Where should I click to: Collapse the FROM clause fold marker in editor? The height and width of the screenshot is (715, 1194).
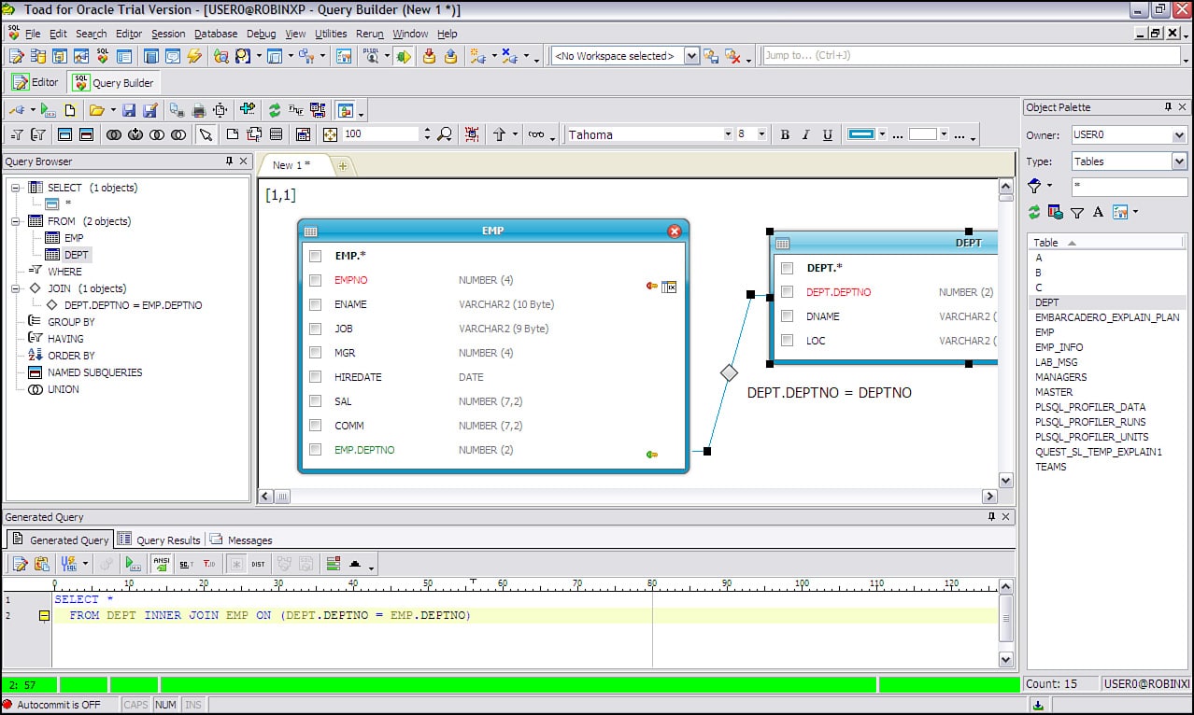point(44,616)
